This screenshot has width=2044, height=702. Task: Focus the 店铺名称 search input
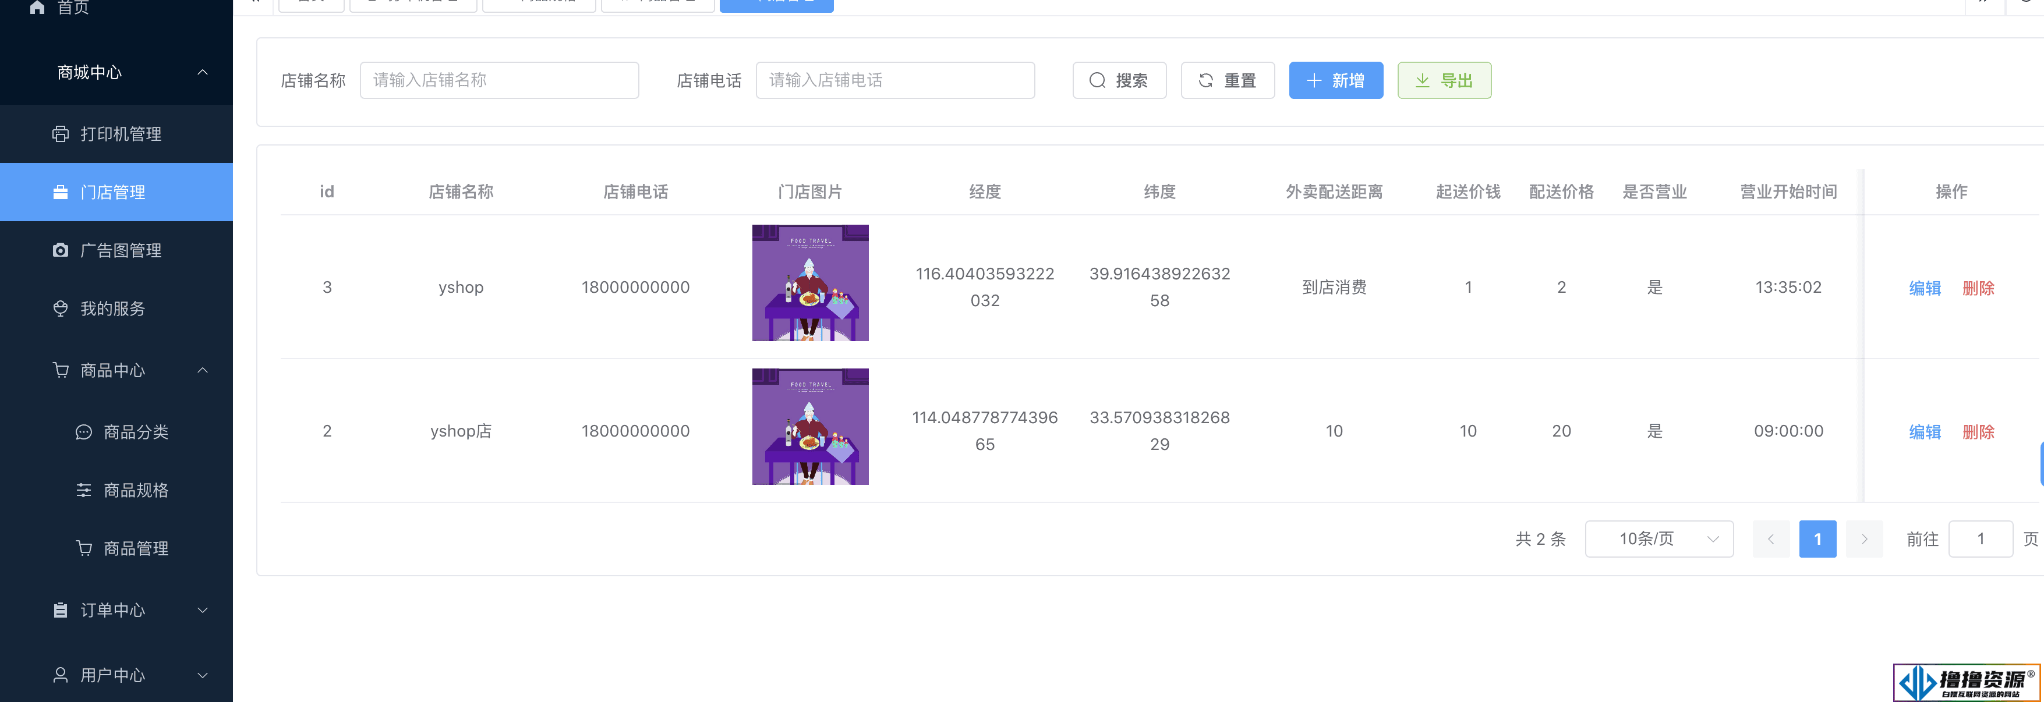(499, 80)
